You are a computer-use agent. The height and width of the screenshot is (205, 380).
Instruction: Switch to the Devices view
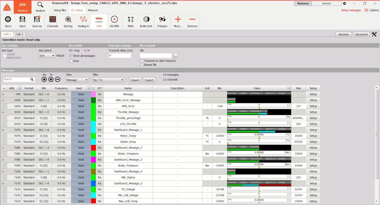pos(327,3)
